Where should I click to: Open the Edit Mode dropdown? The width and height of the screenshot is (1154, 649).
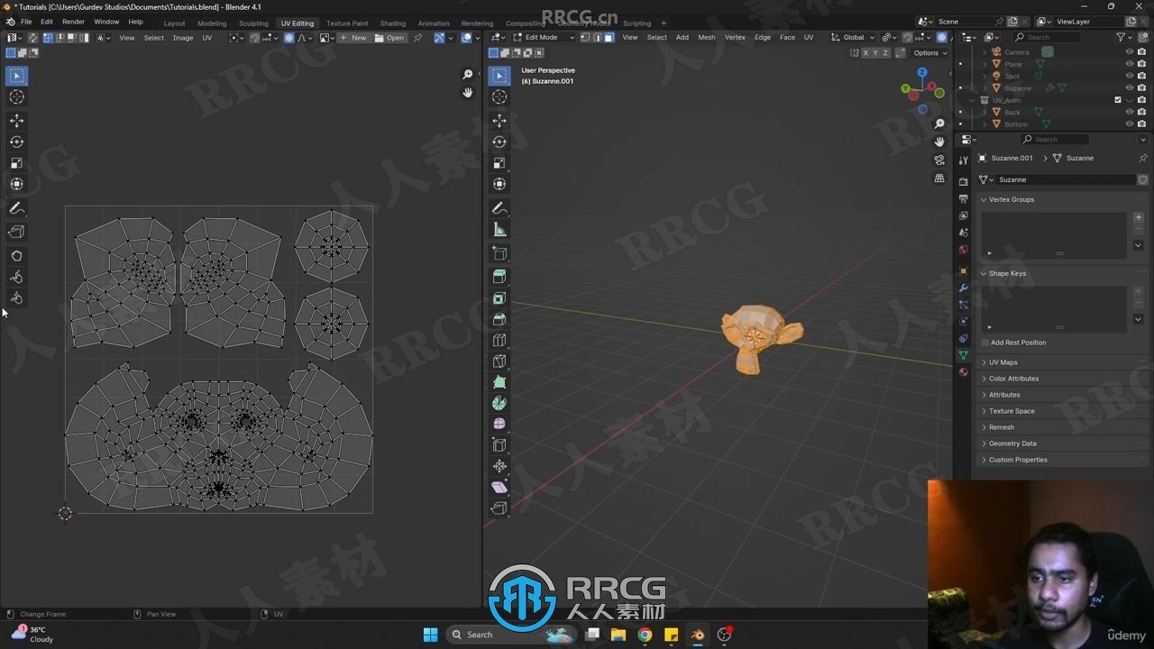coord(544,37)
